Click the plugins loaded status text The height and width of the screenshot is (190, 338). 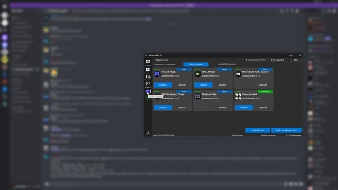[x=294, y=135]
